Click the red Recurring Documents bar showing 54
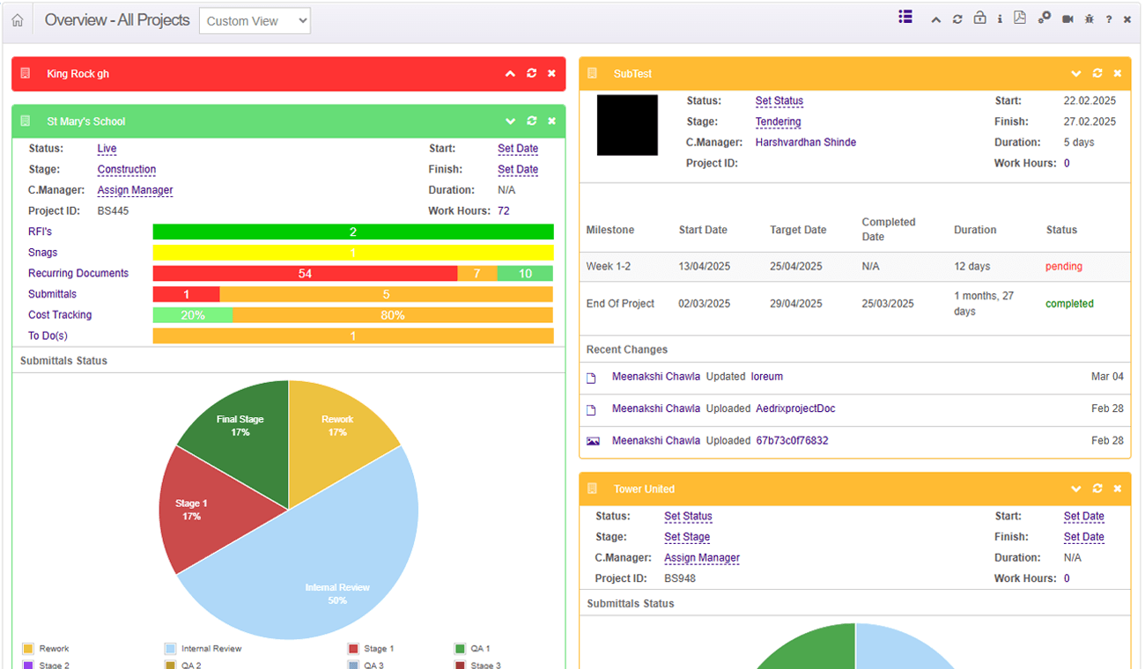Image resolution: width=1145 pixels, height=669 pixels. pyautogui.click(x=305, y=274)
